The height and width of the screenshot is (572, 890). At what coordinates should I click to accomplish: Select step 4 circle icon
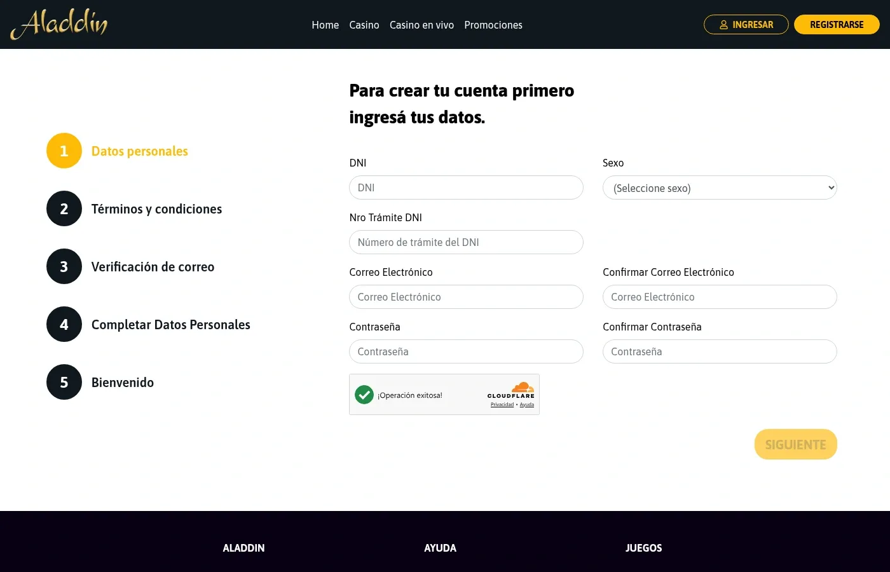click(64, 324)
